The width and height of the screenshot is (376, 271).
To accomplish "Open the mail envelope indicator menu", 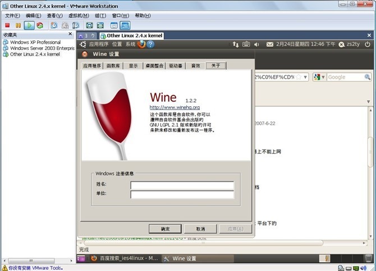I will (270, 44).
